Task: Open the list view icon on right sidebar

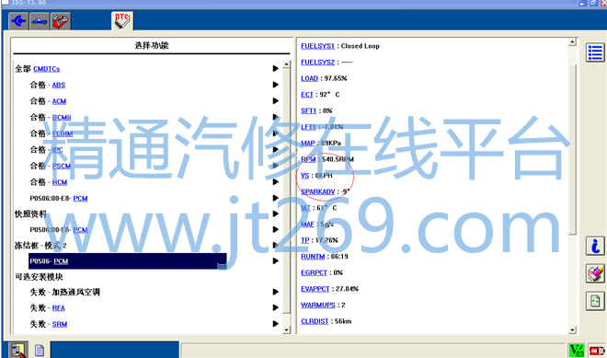Action: tap(595, 52)
